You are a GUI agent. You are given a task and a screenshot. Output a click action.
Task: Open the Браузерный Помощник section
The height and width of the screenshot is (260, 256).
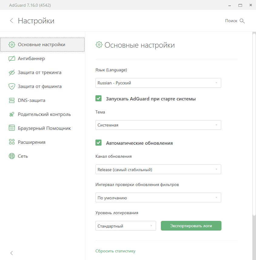pyautogui.click(x=42, y=128)
